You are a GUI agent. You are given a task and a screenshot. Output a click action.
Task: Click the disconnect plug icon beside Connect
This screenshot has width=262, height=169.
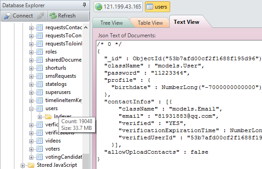[41, 16]
